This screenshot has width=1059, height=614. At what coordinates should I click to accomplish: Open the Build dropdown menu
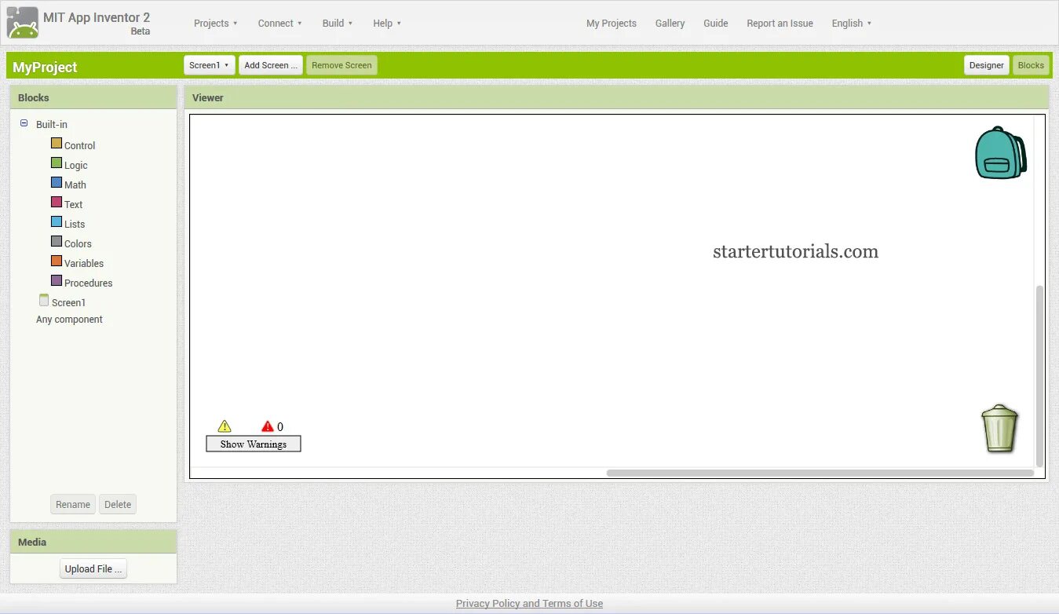338,24
